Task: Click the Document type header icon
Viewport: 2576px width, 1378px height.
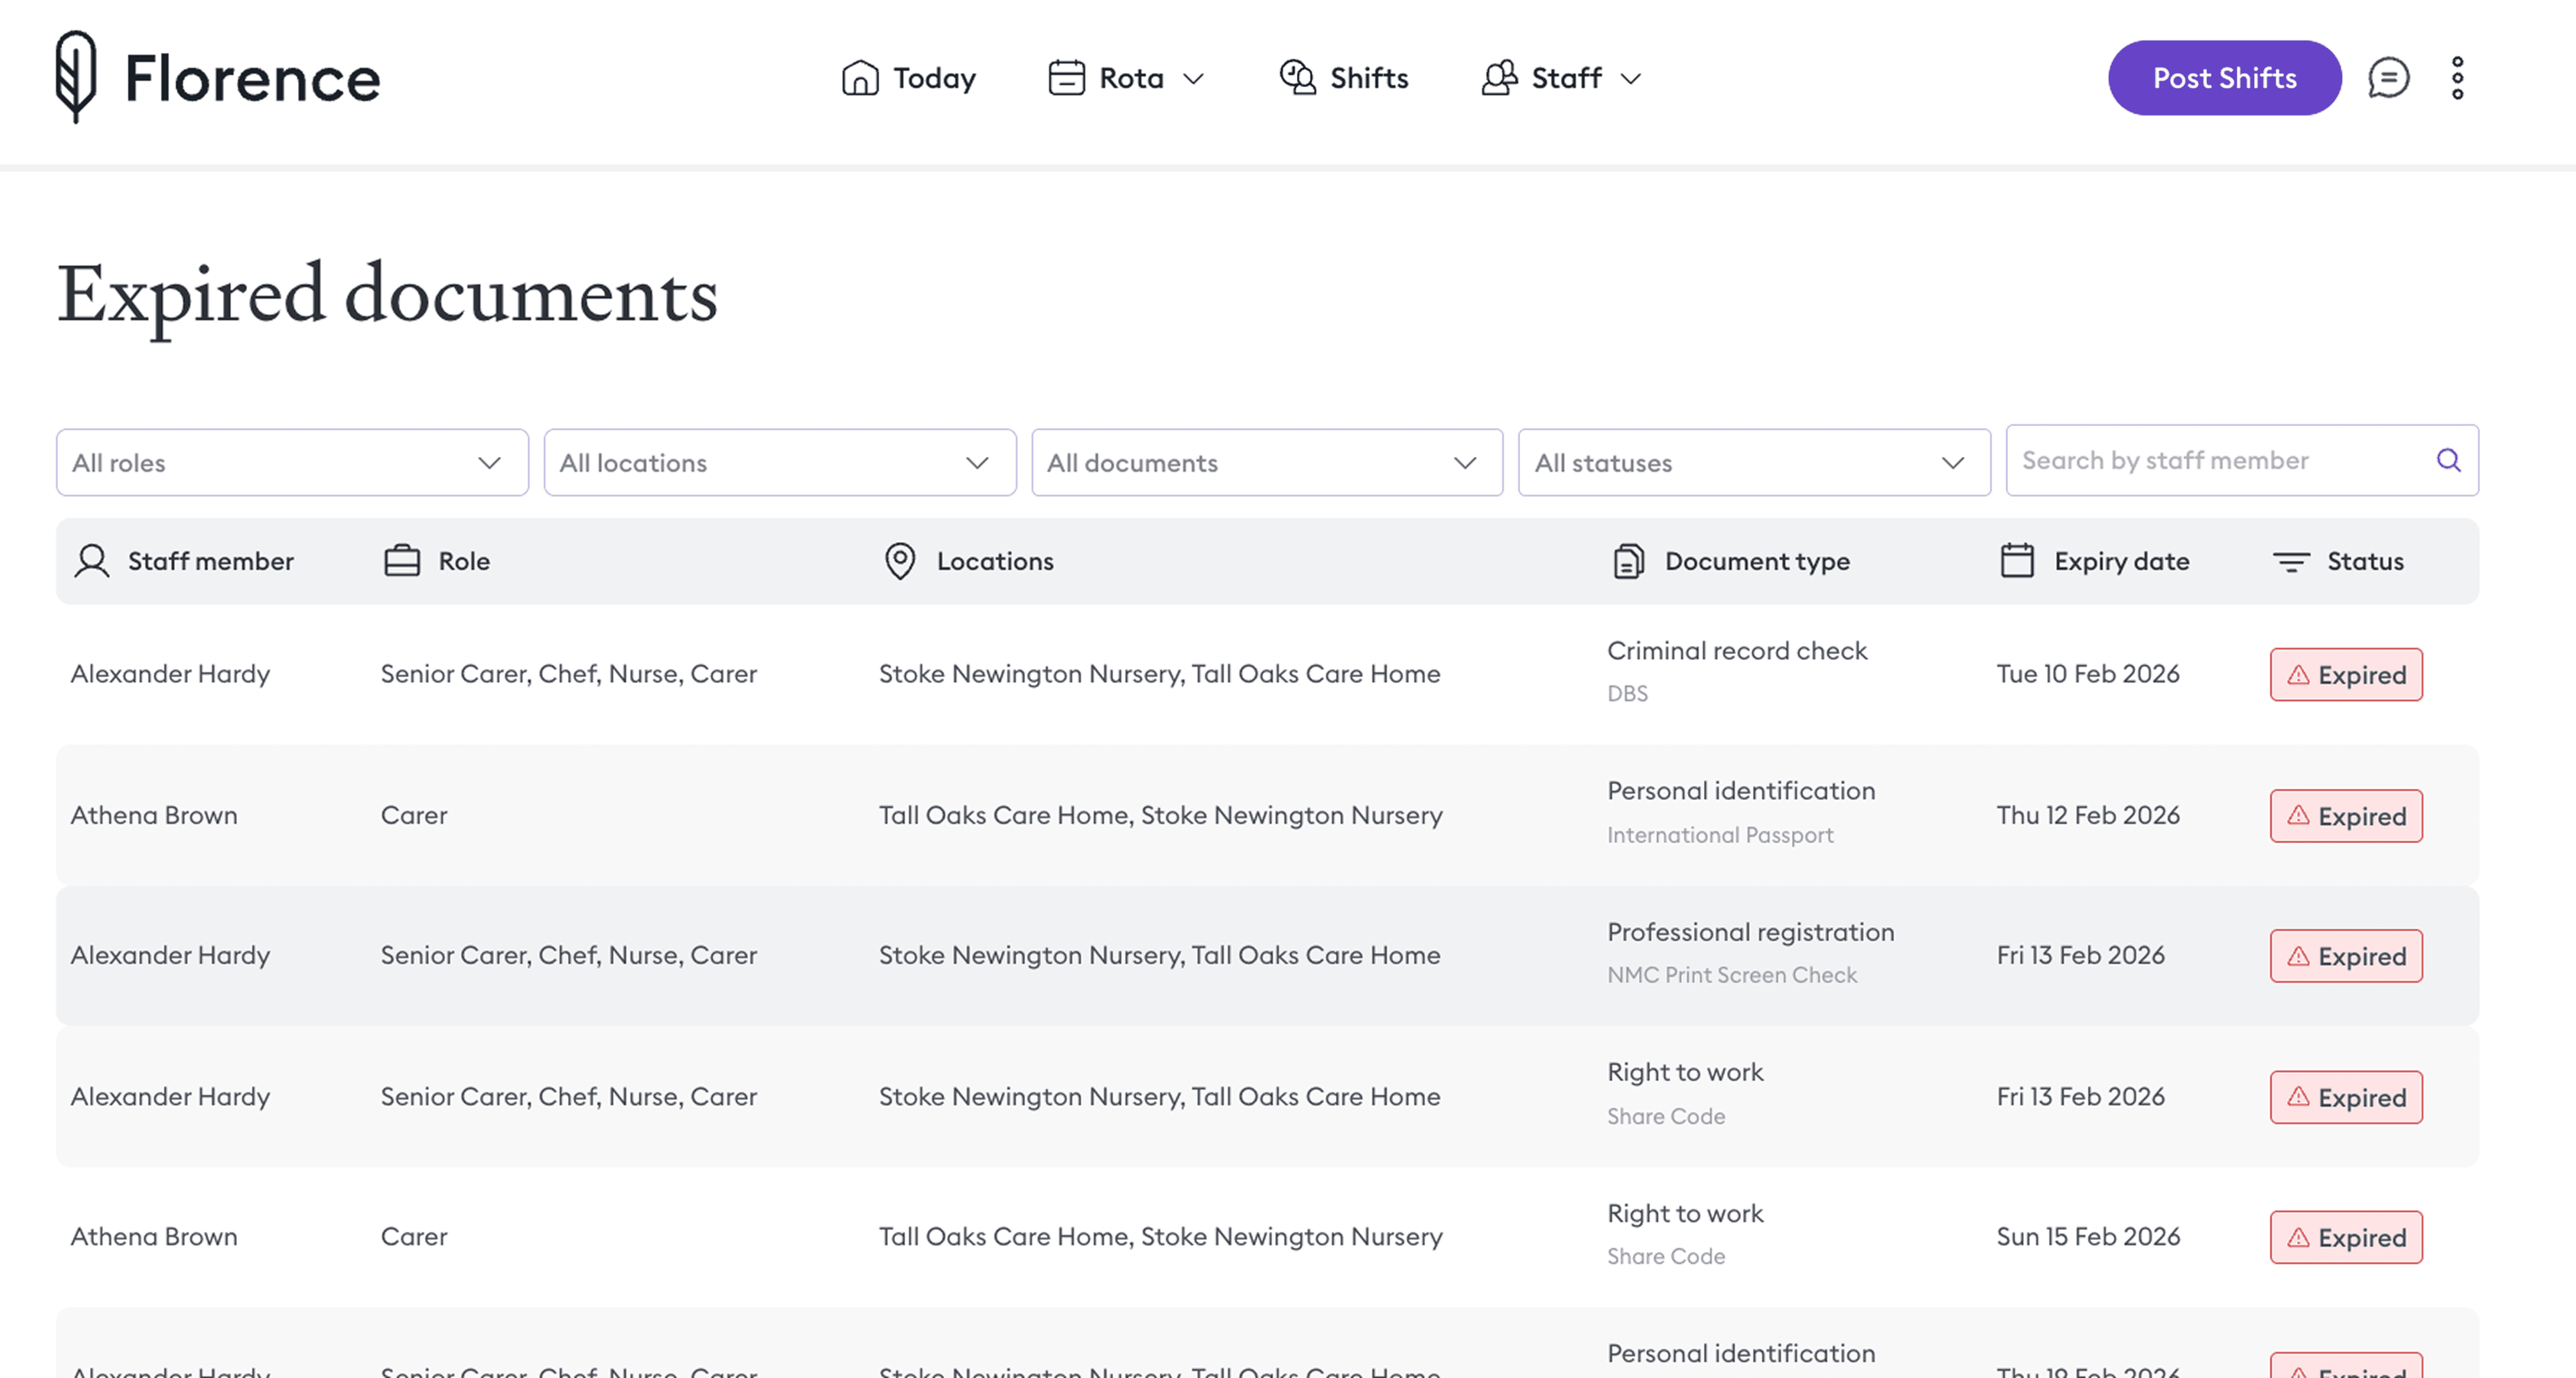Action: pyautogui.click(x=1628, y=561)
